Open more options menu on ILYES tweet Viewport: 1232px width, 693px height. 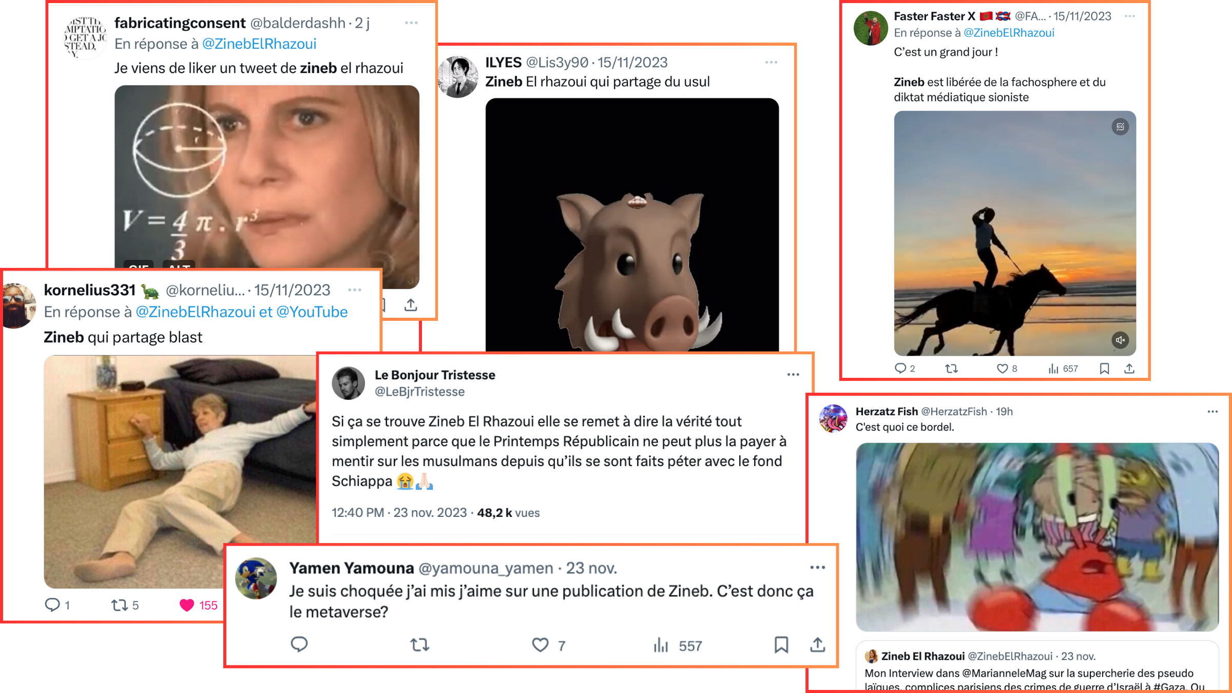click(x=771, y=63)
